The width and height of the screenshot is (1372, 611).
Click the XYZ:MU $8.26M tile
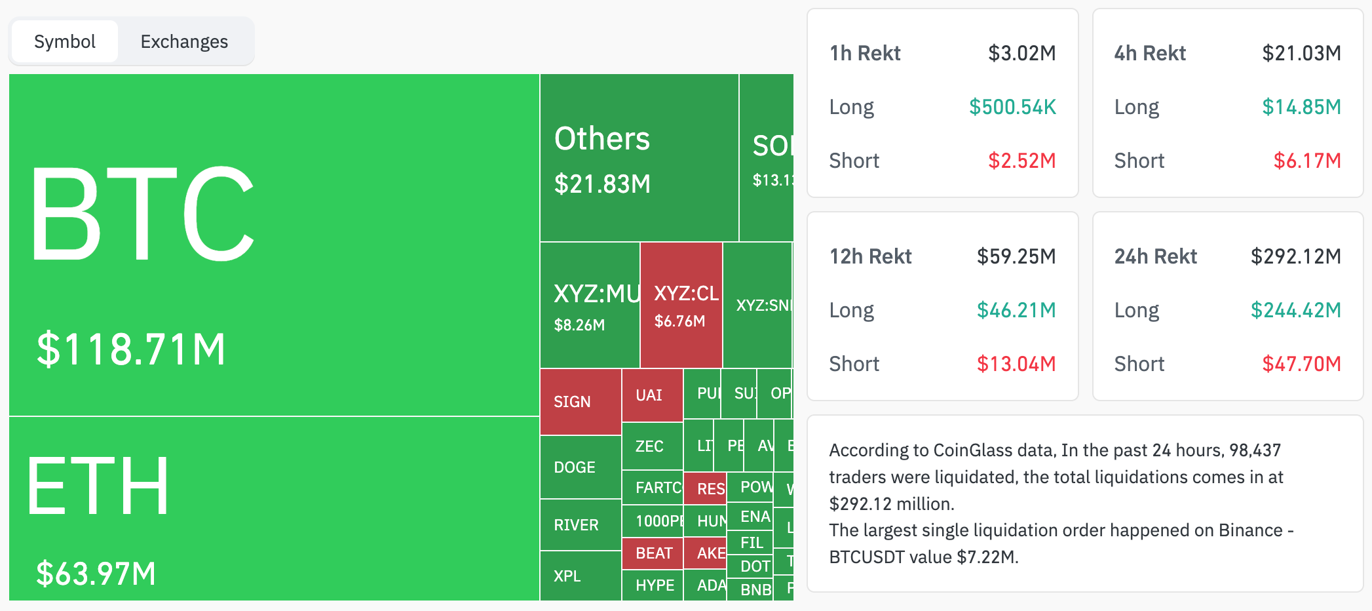[x=590, y=305]
